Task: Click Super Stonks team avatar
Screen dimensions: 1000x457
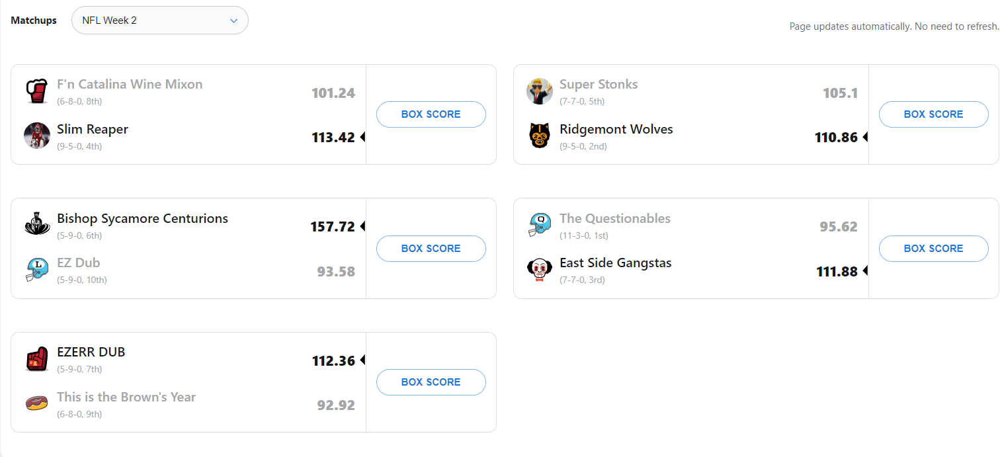Action: pos(540,91)
